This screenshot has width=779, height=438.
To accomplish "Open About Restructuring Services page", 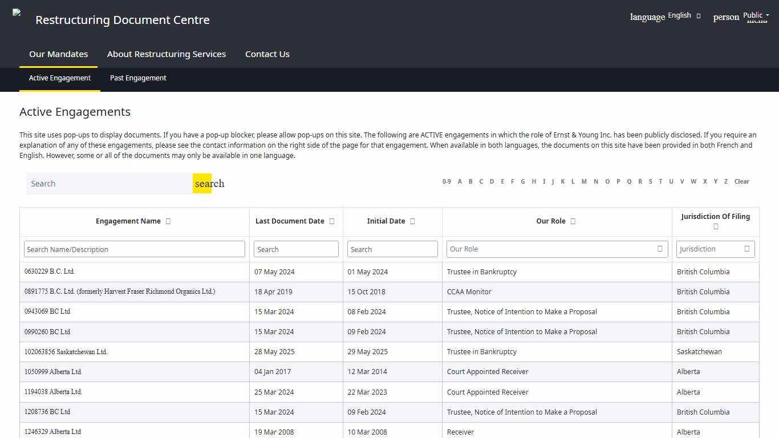I will coord(166,54).
